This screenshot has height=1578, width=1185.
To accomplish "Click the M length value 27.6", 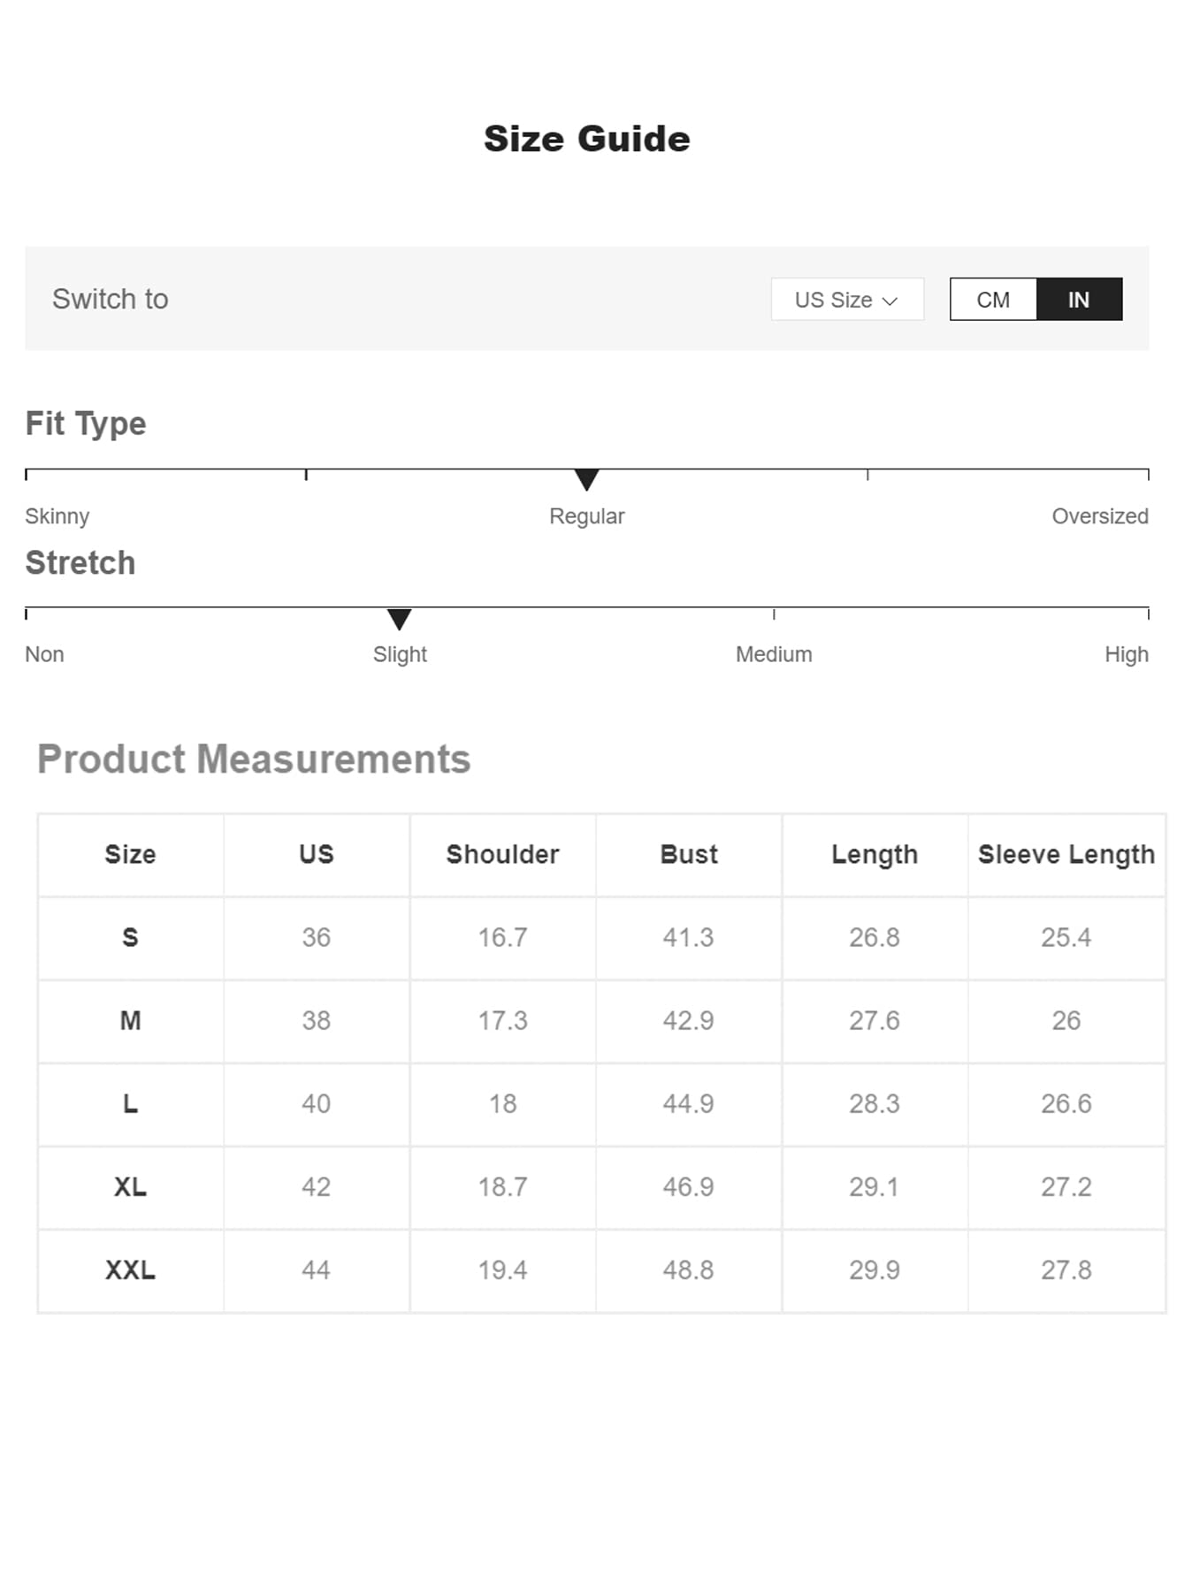I will (x=875, y=1021).
